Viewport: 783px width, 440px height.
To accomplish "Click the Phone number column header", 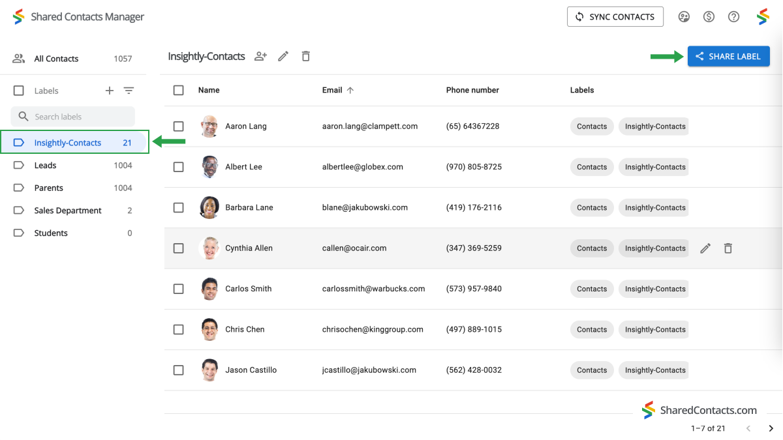I will (x=472, y=90).
